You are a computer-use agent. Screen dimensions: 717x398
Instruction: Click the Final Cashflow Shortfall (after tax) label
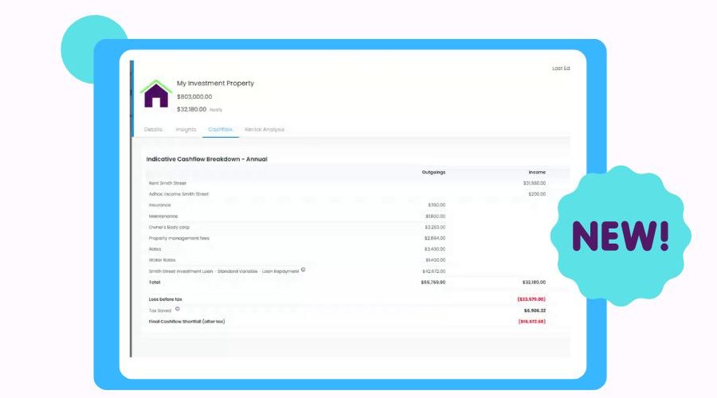(186, 322)
